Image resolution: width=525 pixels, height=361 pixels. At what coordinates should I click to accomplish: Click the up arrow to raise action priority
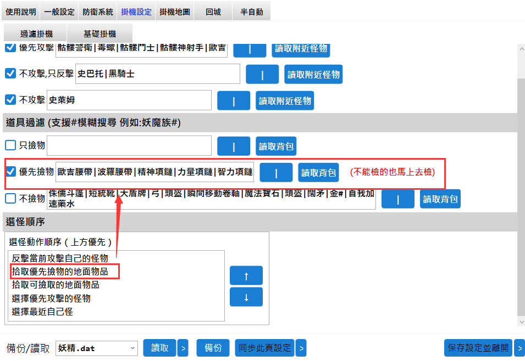(246, 275)
